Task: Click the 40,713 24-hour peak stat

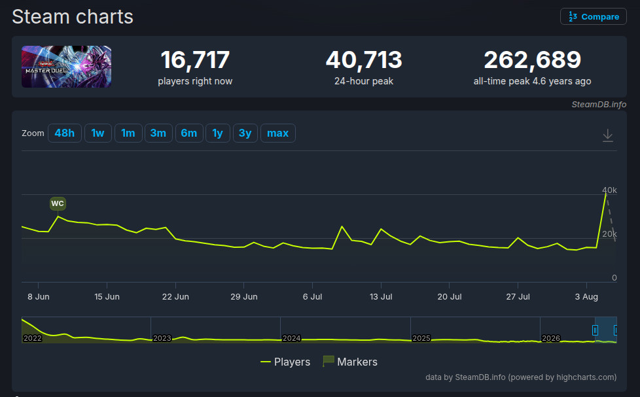Action: 364,67
